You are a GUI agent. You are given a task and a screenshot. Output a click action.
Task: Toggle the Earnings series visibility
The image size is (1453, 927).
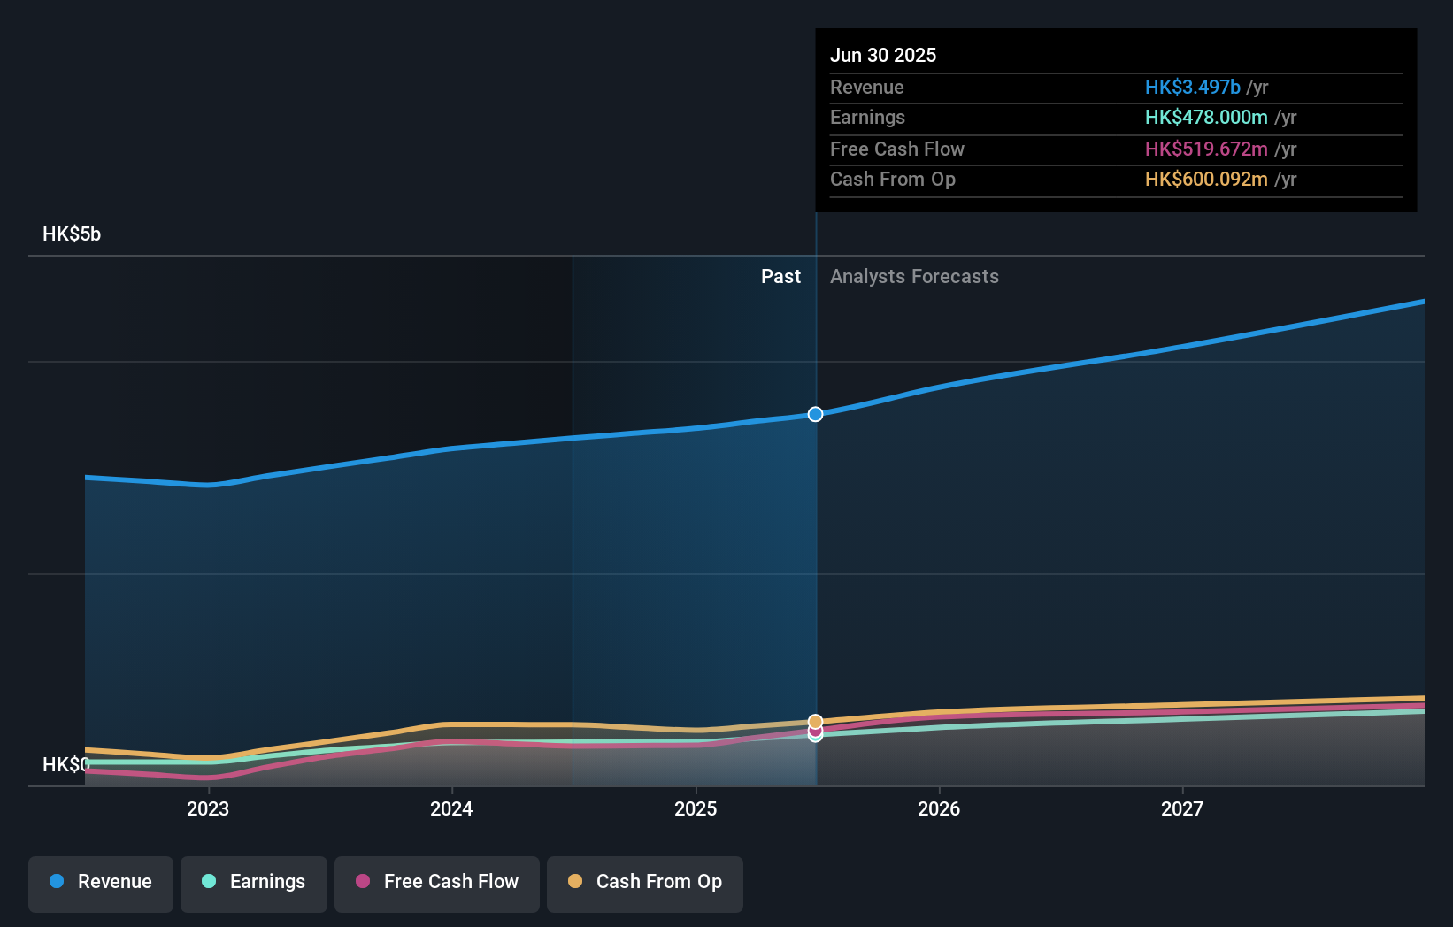click(x=253, y=884)
